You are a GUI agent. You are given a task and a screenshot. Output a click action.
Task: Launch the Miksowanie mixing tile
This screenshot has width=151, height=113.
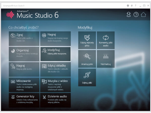(24, 85)
